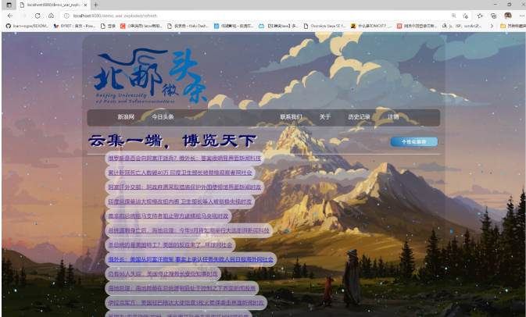This screenshot has height=317, width=526.
Task: Click the 北邮微头条 site logo
Action: tap(150, 77)
